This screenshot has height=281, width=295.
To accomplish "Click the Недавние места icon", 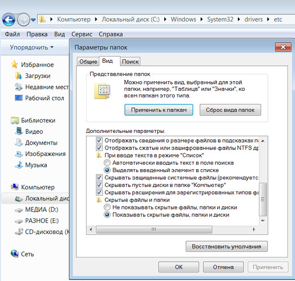I will click(19, 87).
